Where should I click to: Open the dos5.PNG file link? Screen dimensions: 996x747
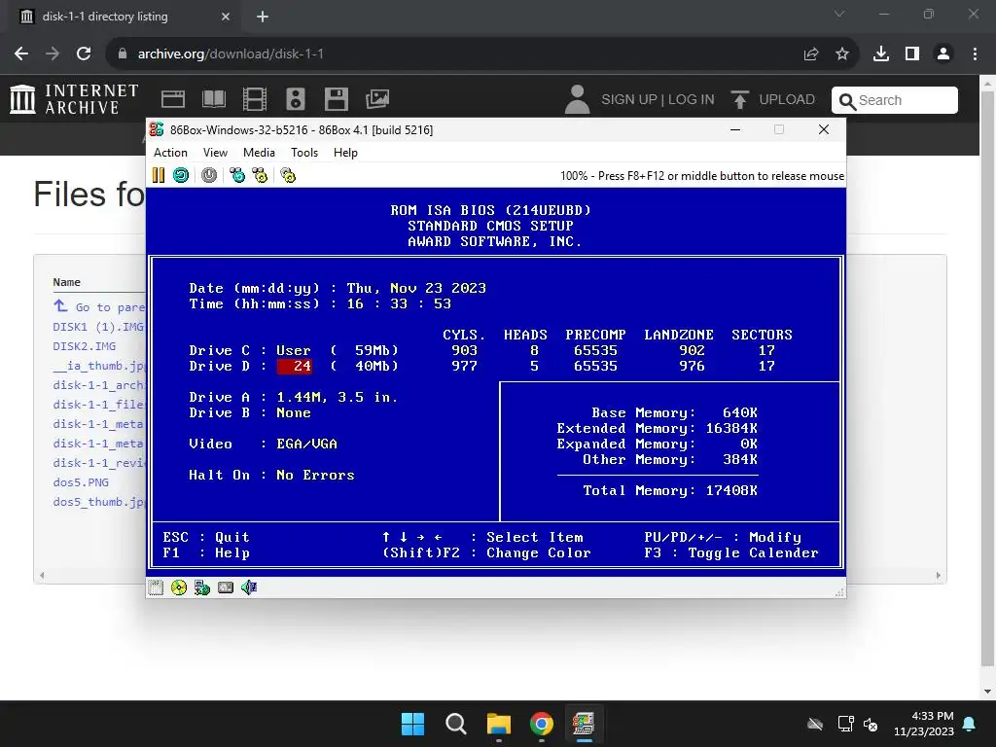click(81, 482)
